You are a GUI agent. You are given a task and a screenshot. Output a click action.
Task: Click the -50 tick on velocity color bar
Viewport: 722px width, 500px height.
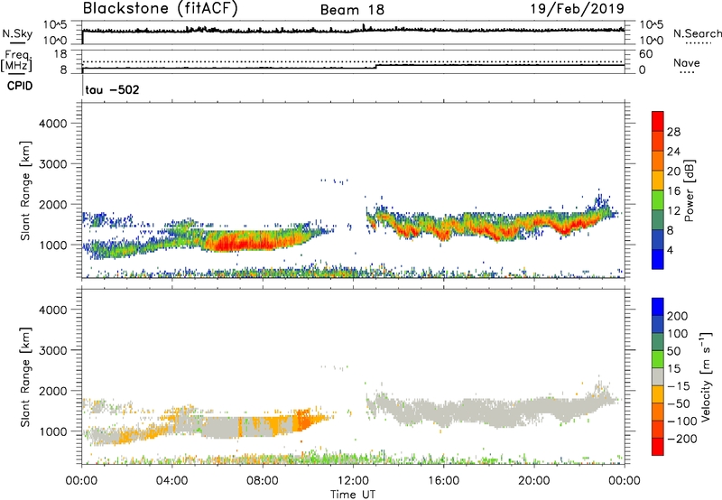679,403
